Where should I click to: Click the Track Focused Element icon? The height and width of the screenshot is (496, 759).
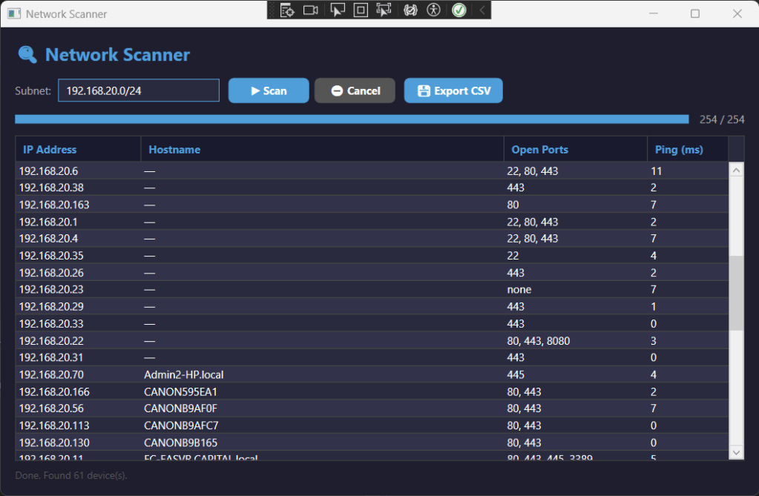(384, 10)
